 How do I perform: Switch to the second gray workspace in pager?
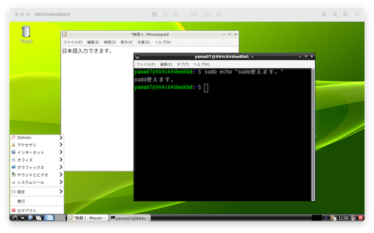pos(60,217)
